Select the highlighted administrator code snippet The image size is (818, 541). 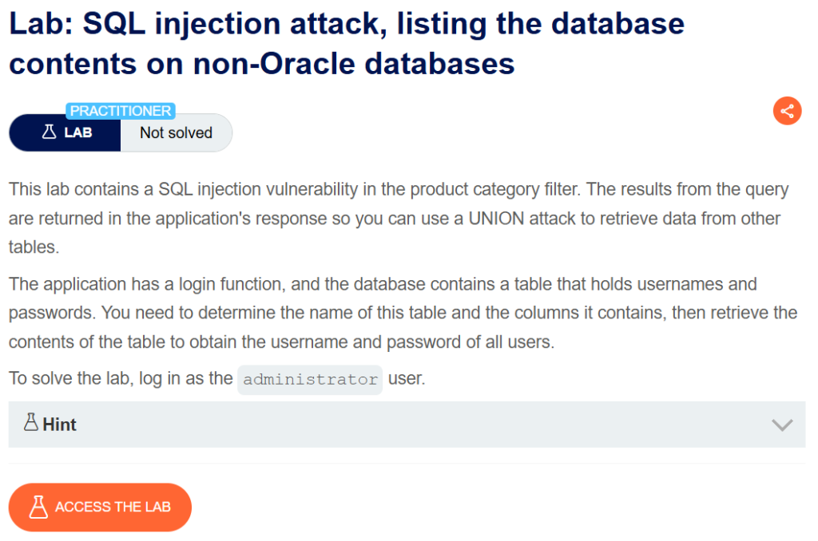pos(309,379)
